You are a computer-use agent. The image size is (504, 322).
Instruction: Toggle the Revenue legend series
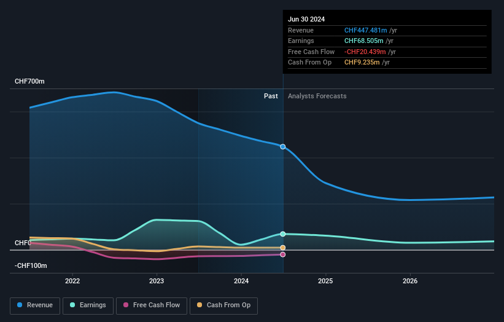[35, 305]
